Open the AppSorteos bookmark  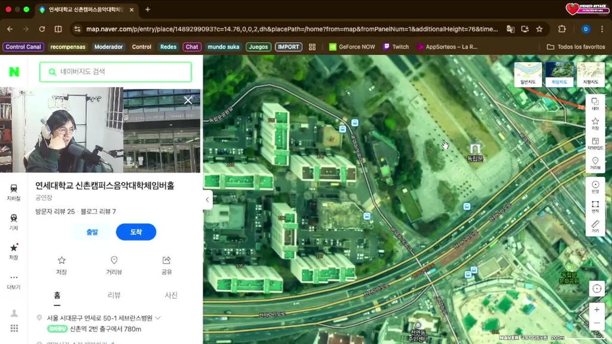tap(447, 47)
